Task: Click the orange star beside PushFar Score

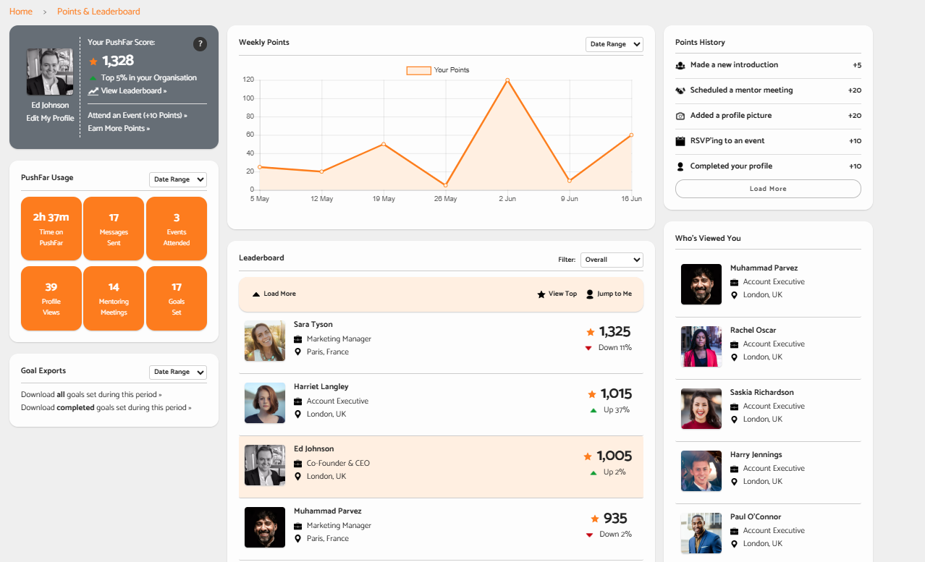Action: (93, 61)
